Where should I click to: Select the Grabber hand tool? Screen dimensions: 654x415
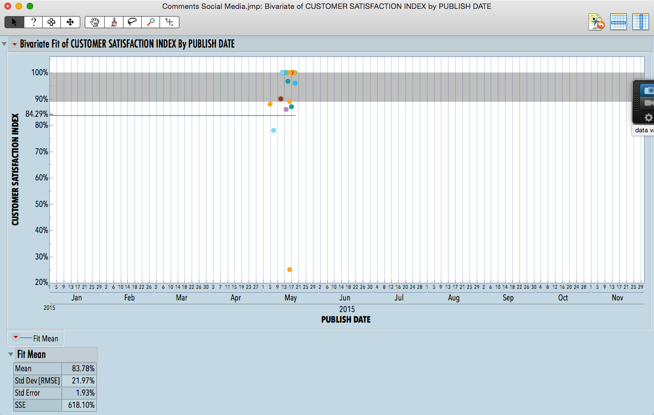[94, 22]
